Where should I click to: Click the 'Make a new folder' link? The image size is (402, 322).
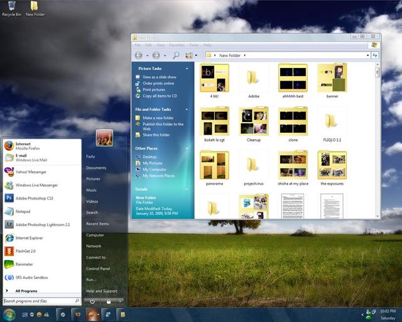(x=158, y=118)
